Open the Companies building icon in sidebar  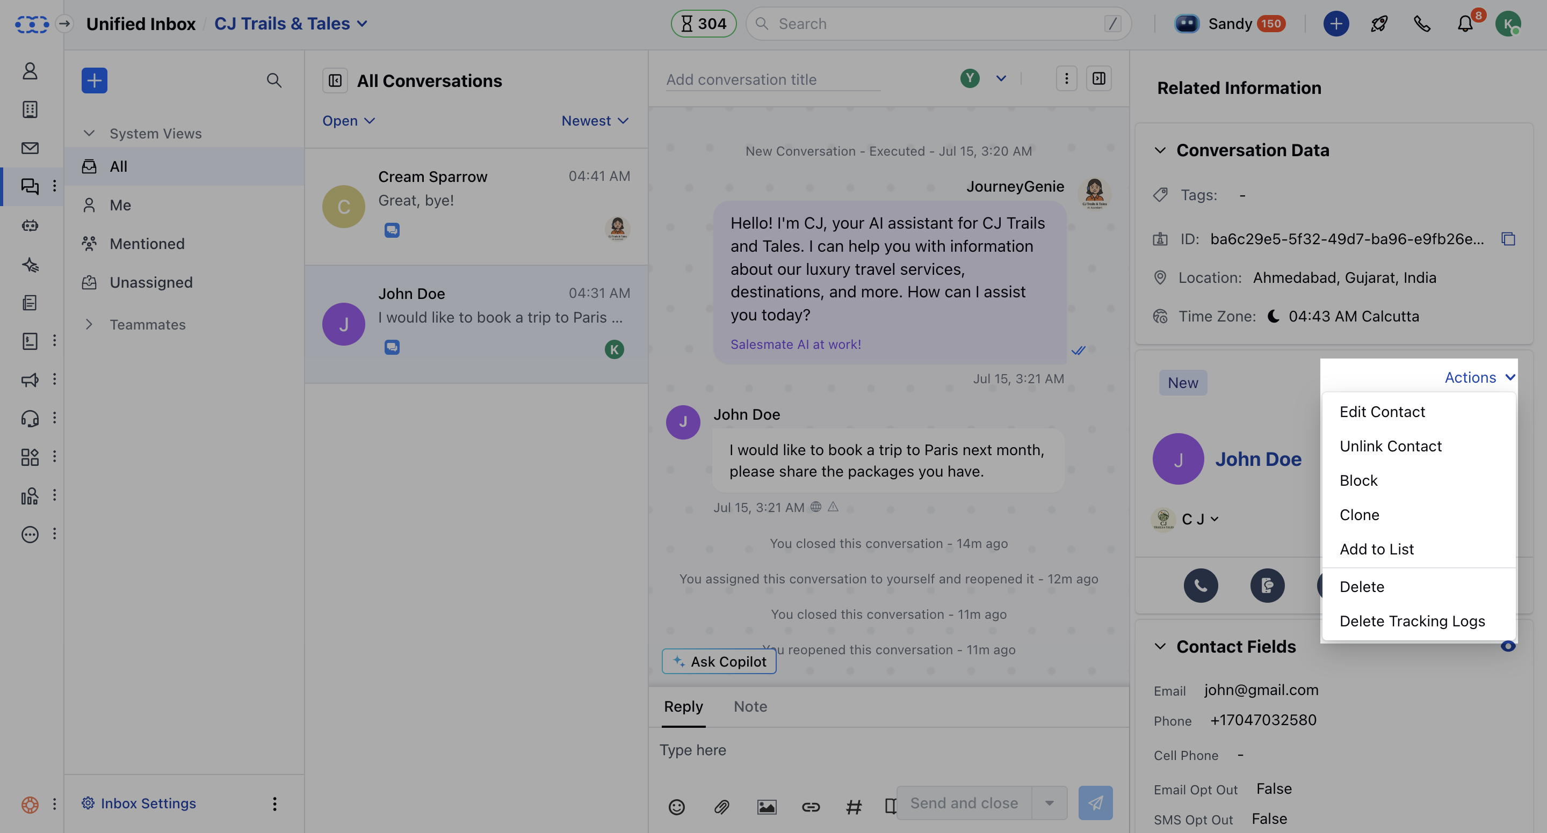30,109
